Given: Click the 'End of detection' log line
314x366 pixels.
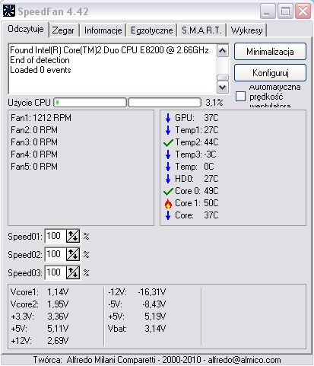Looking at the screenshot, I should [40, 60].
